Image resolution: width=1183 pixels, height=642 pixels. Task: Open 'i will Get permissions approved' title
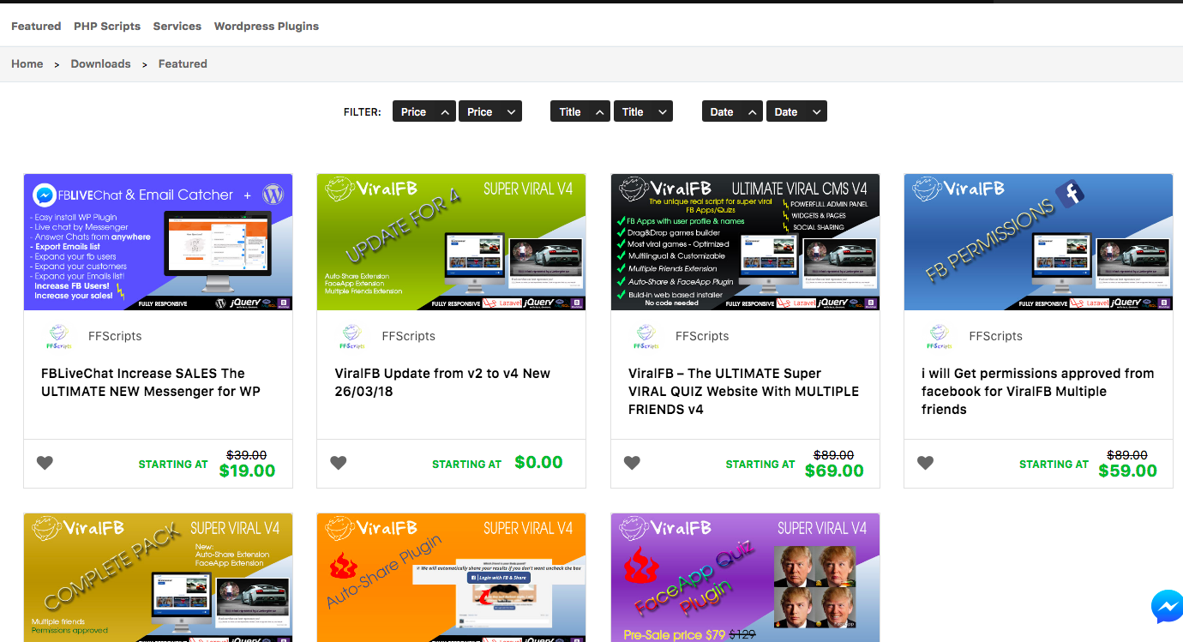[x=1037, y=391]
